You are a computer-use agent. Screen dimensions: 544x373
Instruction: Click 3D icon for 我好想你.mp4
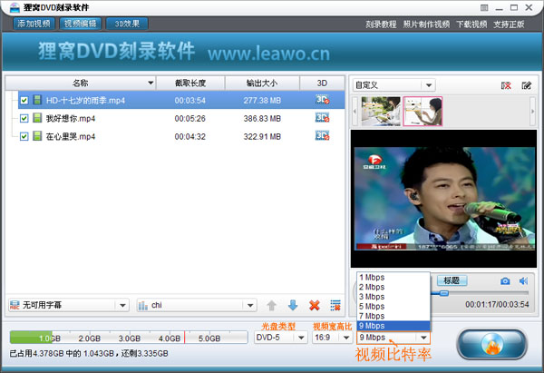(x=322, y=118)
